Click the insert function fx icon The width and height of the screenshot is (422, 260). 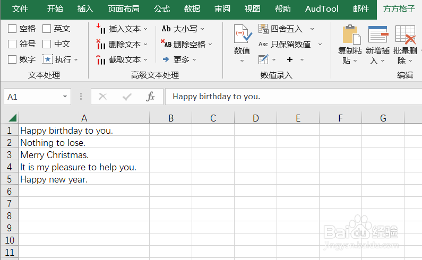pos(150,97)
